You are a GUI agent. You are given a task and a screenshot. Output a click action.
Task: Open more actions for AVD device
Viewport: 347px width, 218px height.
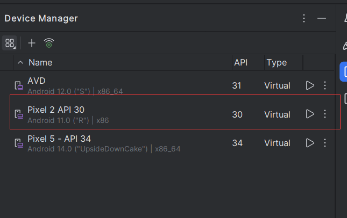[325, 85]
